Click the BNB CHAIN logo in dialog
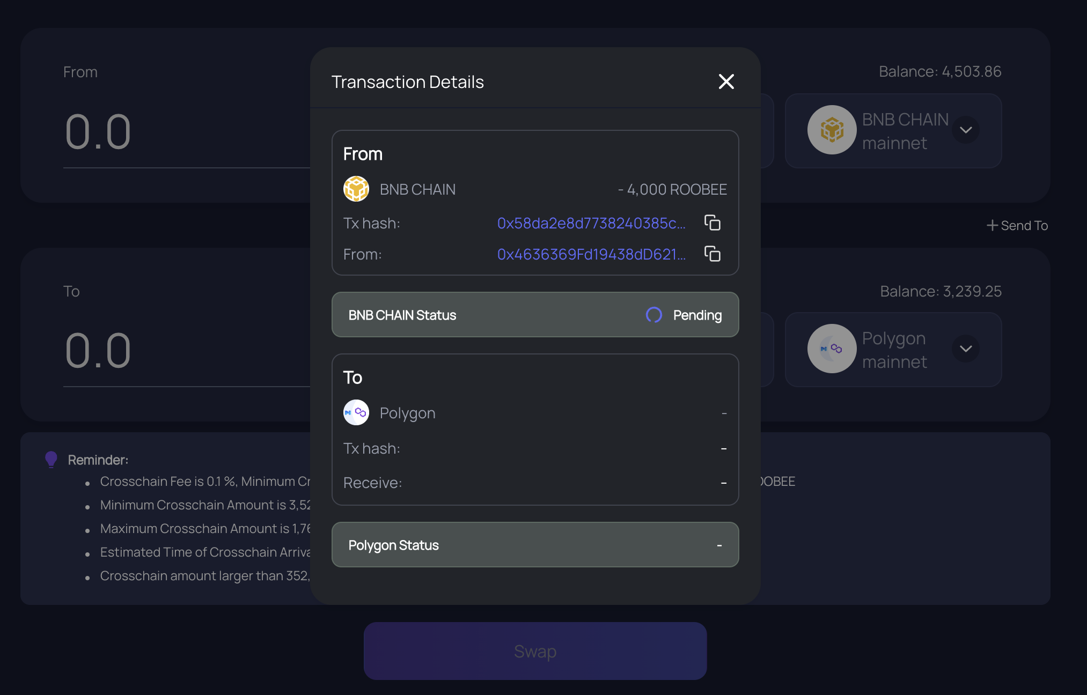Viewport: 1087px width, 695px height. pyautogui.click(x=356, y=189)
